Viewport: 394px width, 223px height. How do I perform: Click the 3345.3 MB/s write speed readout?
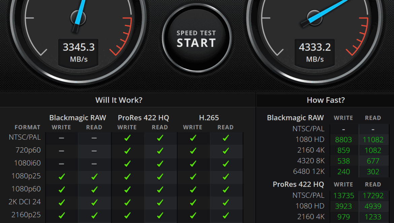click(78, 53)
